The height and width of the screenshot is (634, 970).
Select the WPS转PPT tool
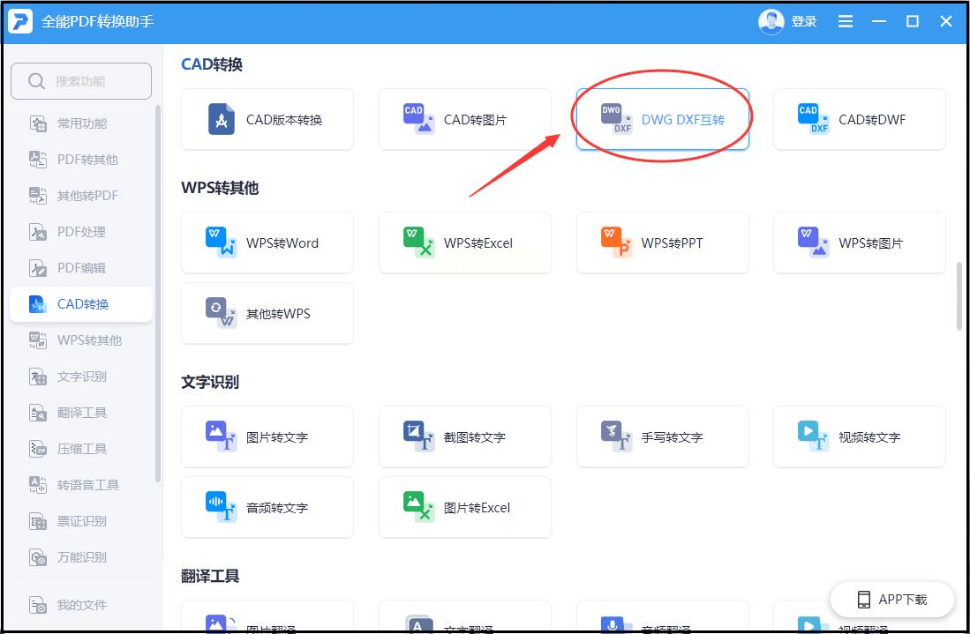click(x=617, y=242)
